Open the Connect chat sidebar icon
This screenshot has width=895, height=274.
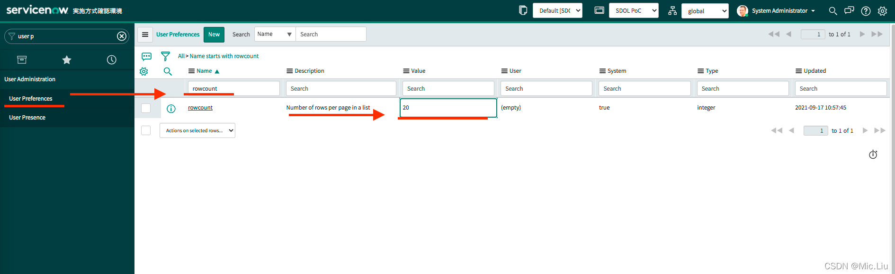(849, 10)
